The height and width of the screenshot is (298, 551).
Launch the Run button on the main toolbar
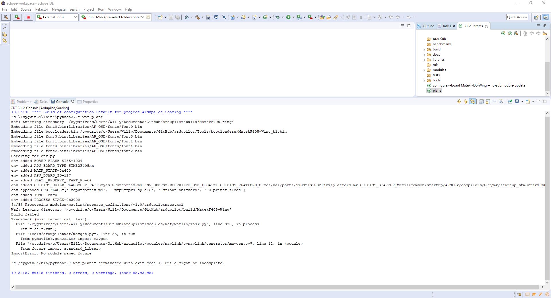(x=288, y=17)
